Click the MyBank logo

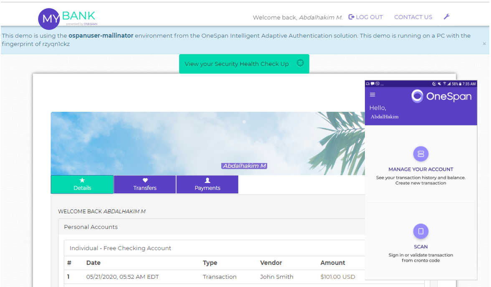click(68, 18)
